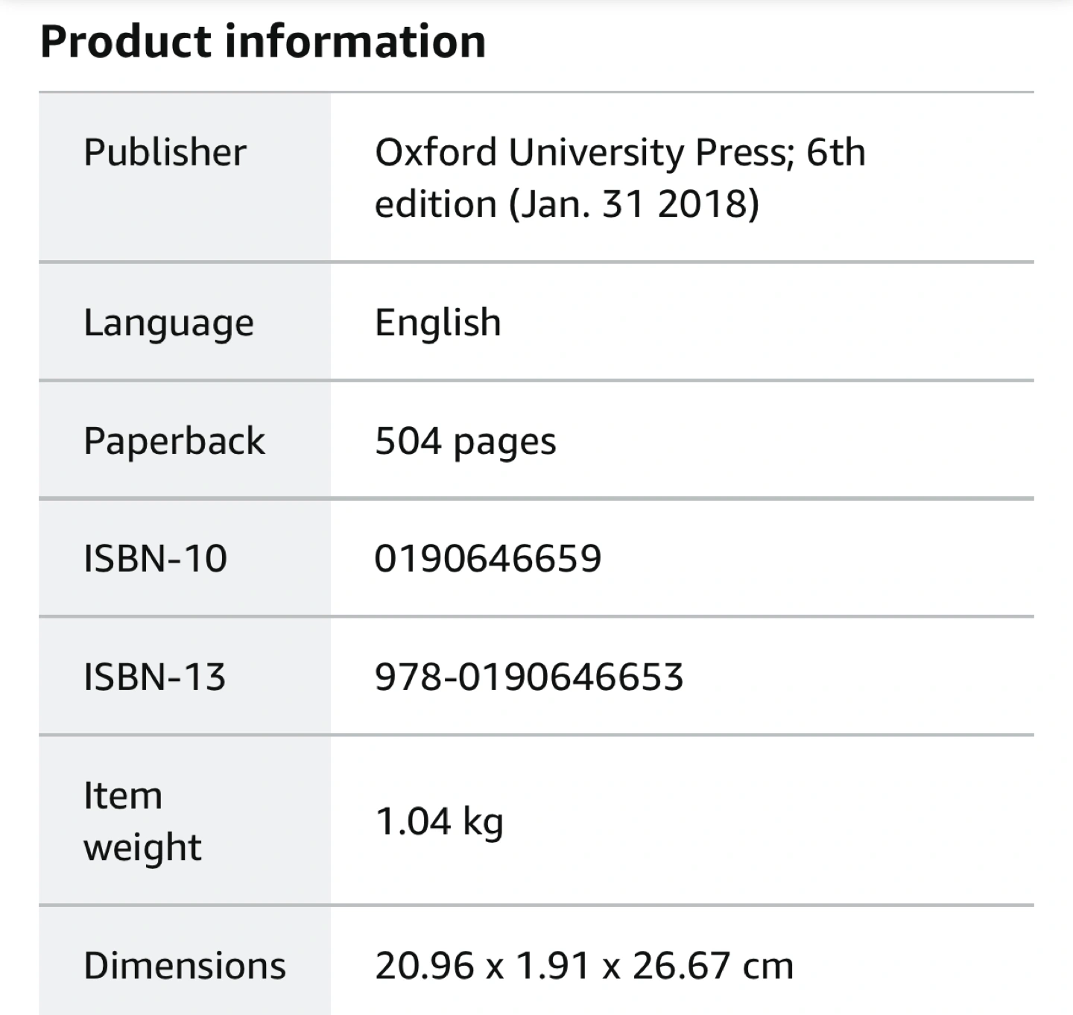
Task: Click the ISBN-13 row label
Action: coord(154,677)
